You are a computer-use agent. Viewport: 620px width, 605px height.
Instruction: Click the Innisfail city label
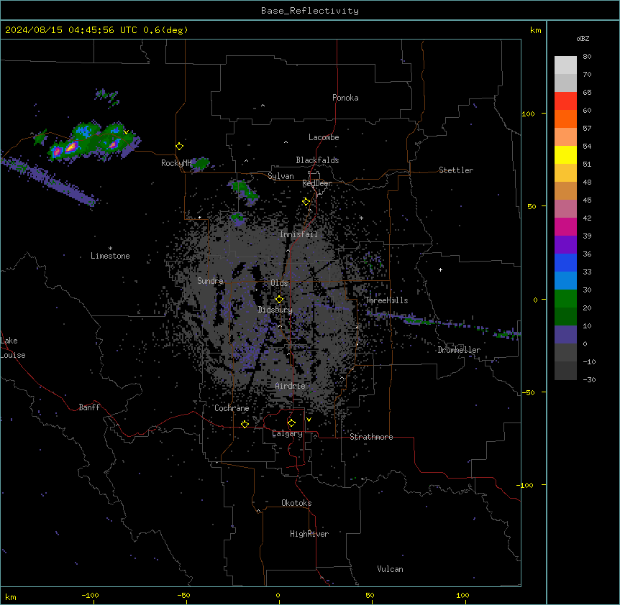(298, 234)
